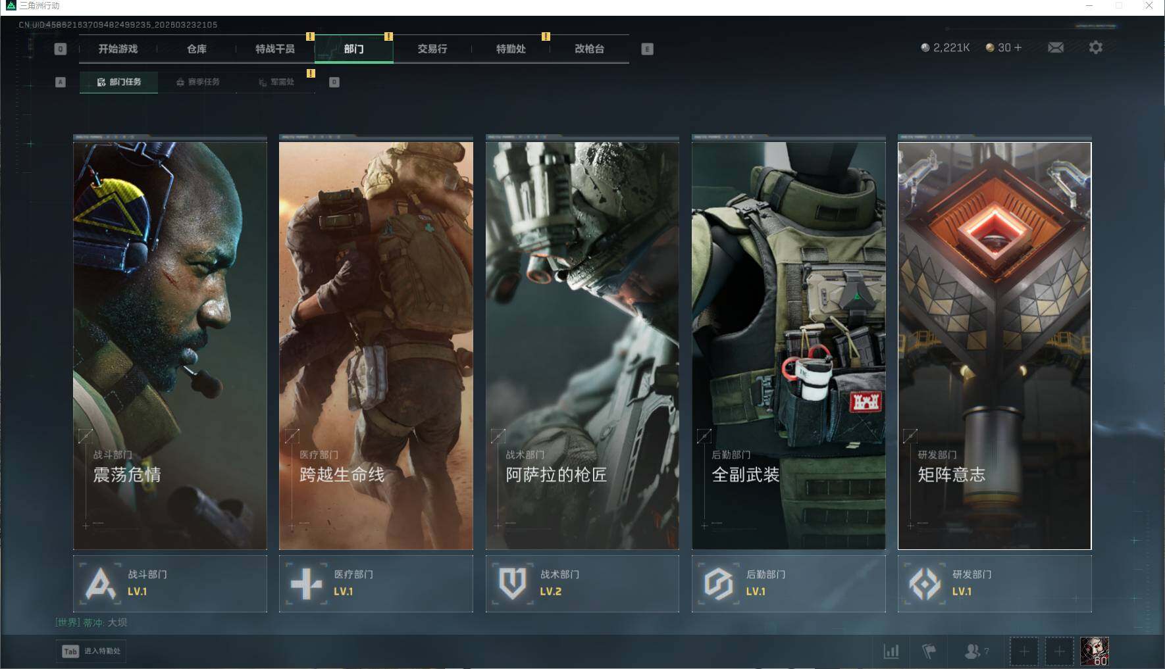Click the 研发部门 diamond logo icon
Image resolution: width=1165 pixels, height=669 pixels.
(x=924, y=583)
